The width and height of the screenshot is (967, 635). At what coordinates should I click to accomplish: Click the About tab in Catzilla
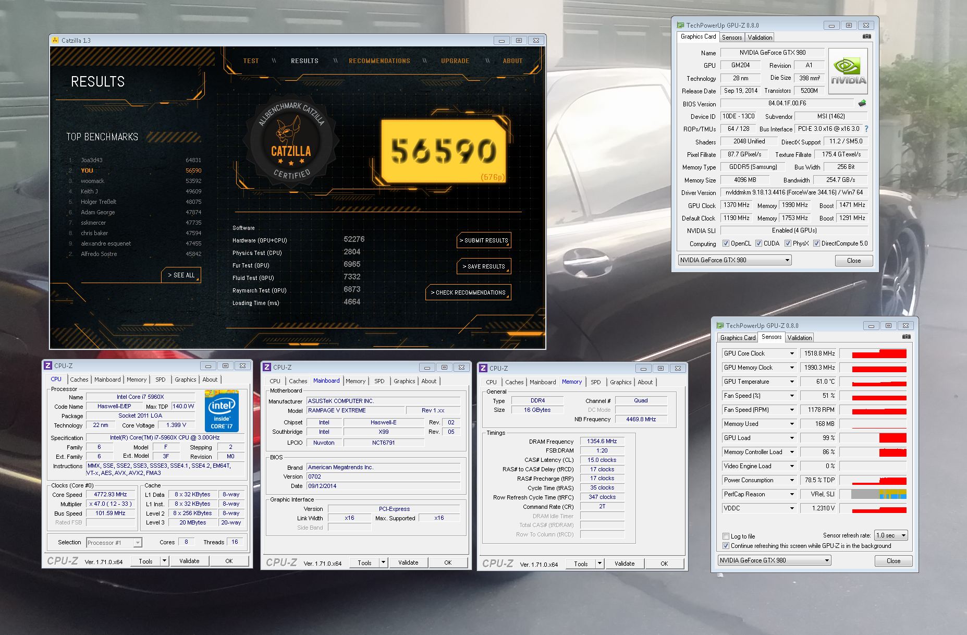(x=512, y=61)
